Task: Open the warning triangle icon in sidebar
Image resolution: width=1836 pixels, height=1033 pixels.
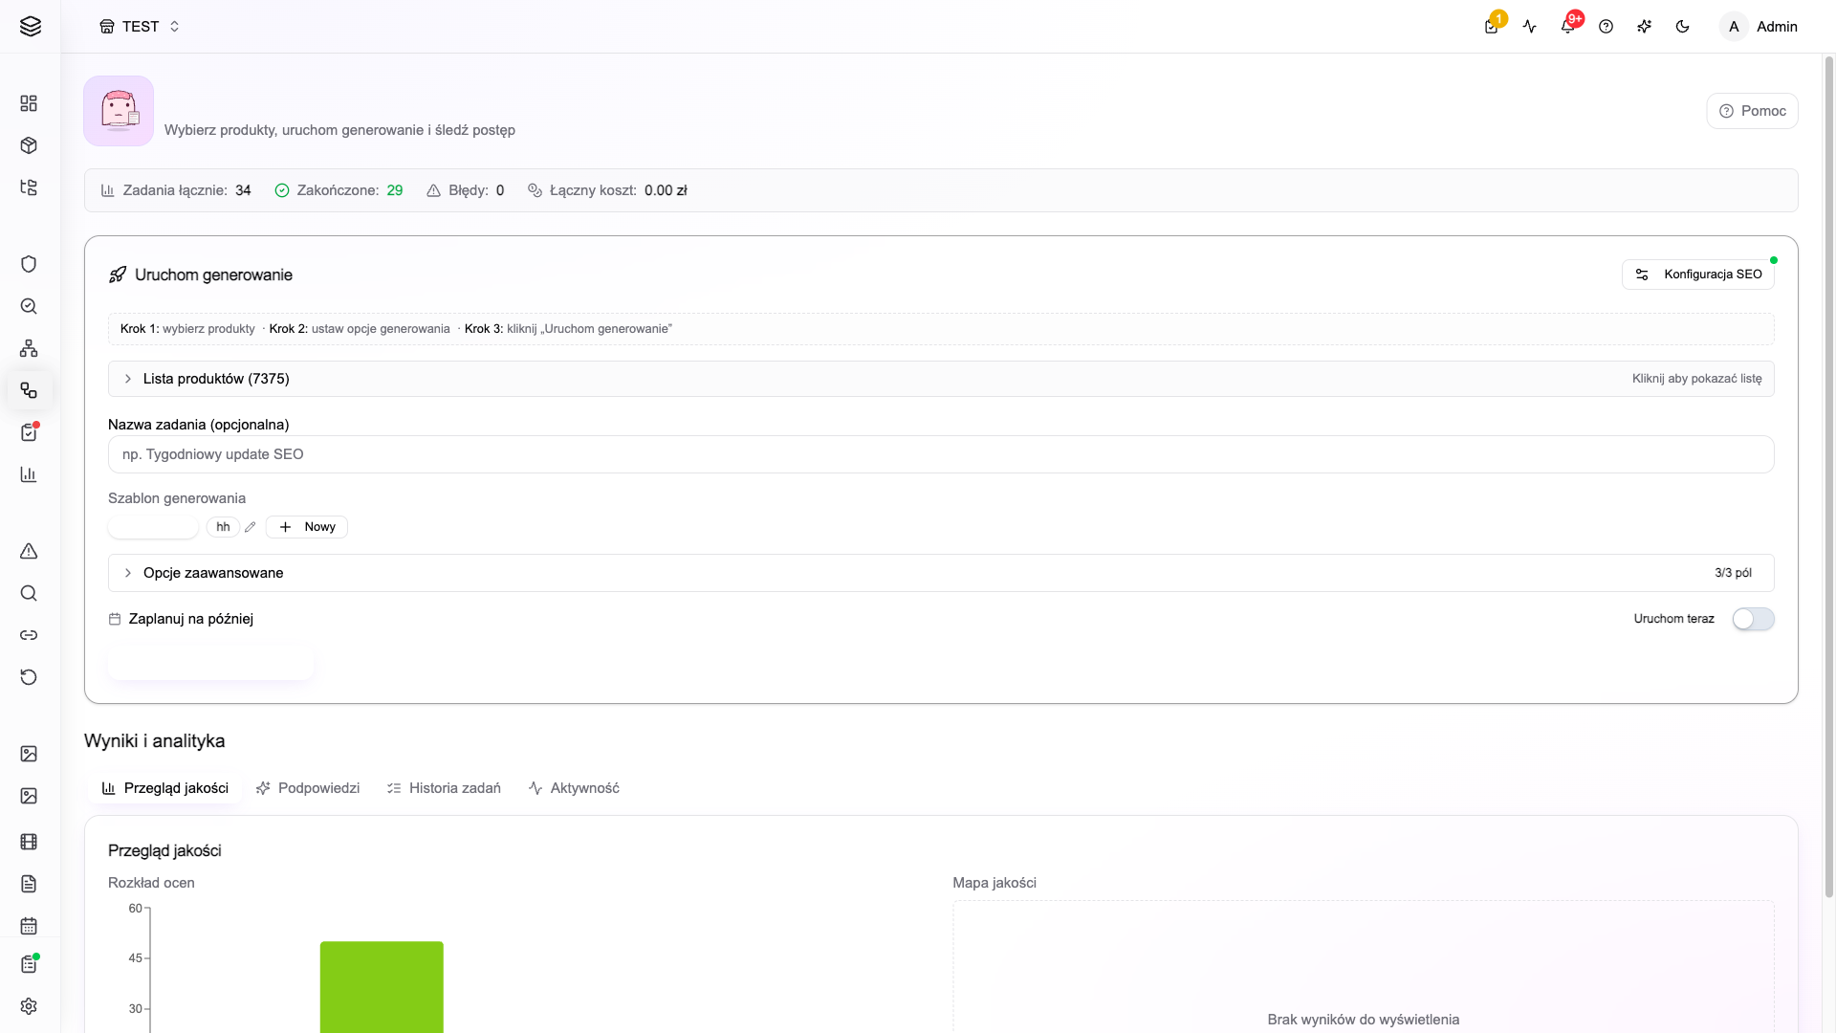Action: click(29, 551)
